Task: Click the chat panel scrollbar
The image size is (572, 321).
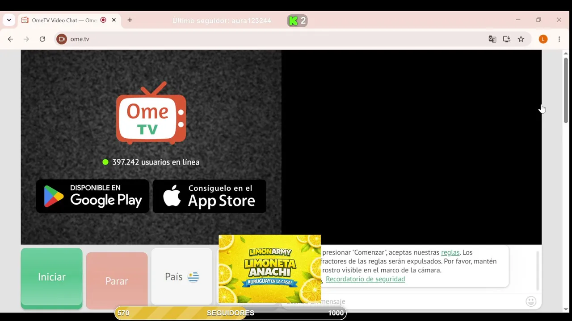Action: point(538,270)
